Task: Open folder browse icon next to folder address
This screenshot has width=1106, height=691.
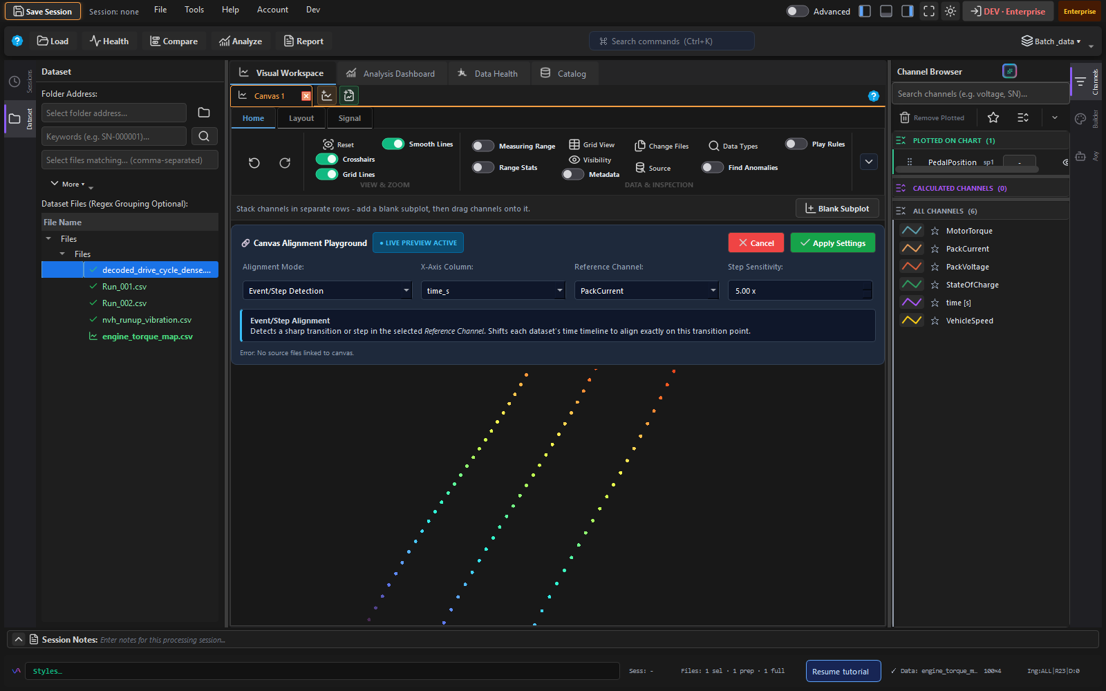Action: point(204,113)
